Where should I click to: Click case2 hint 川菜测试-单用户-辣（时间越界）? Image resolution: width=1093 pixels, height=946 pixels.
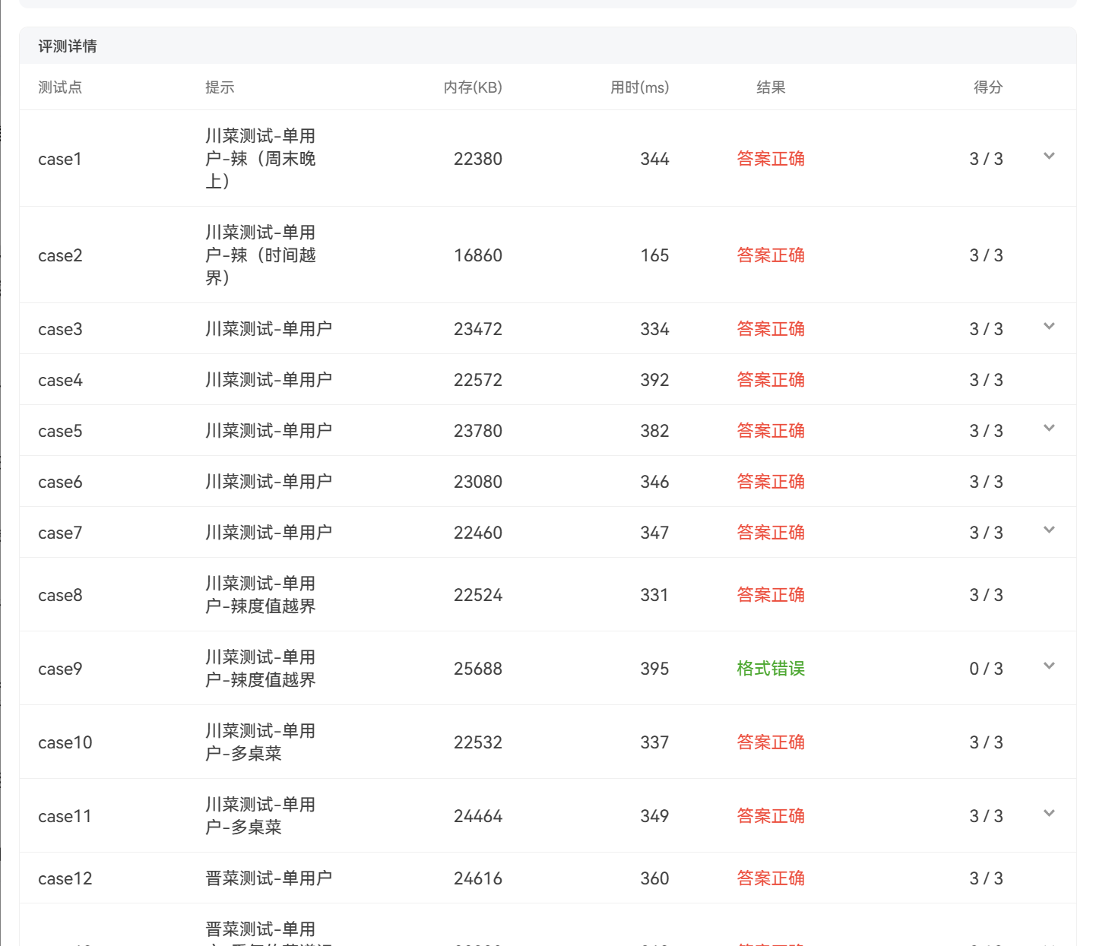[x=261, y=255]
